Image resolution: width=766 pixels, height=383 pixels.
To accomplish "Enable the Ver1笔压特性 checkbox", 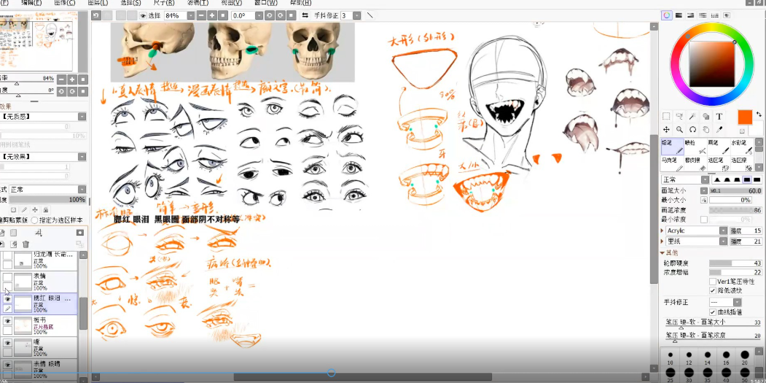I will coord(712,282).
